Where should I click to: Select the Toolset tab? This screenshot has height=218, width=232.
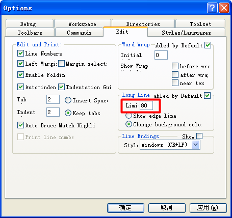[x=200, y=23]
